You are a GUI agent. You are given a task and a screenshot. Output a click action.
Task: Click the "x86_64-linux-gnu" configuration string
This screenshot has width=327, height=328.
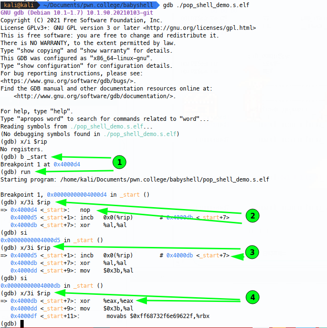point(120,58)
